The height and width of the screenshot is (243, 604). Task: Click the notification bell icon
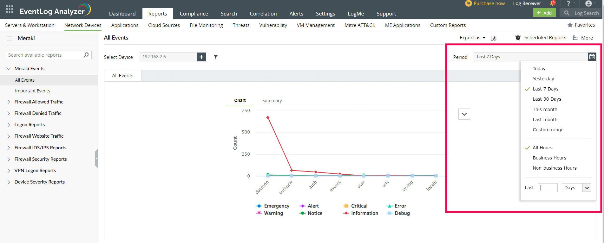tap(552, 3)
